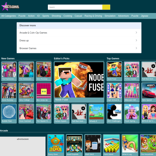Screen dimensions: 156x156
Task: Open the Wheely 8 game tile
Action: [96, 113]
